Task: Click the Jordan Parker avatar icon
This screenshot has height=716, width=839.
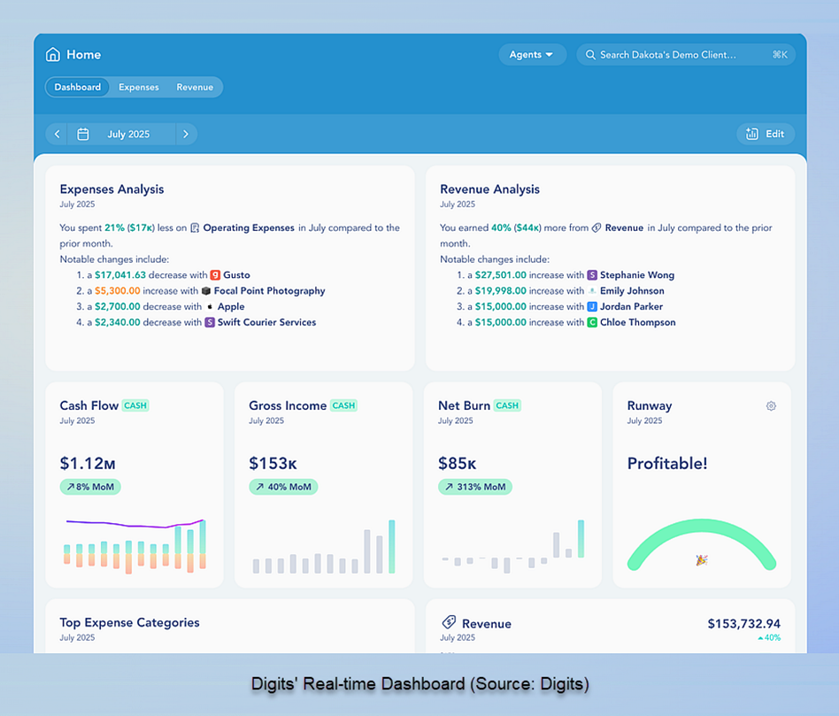Action: click(x=592, y=306)
